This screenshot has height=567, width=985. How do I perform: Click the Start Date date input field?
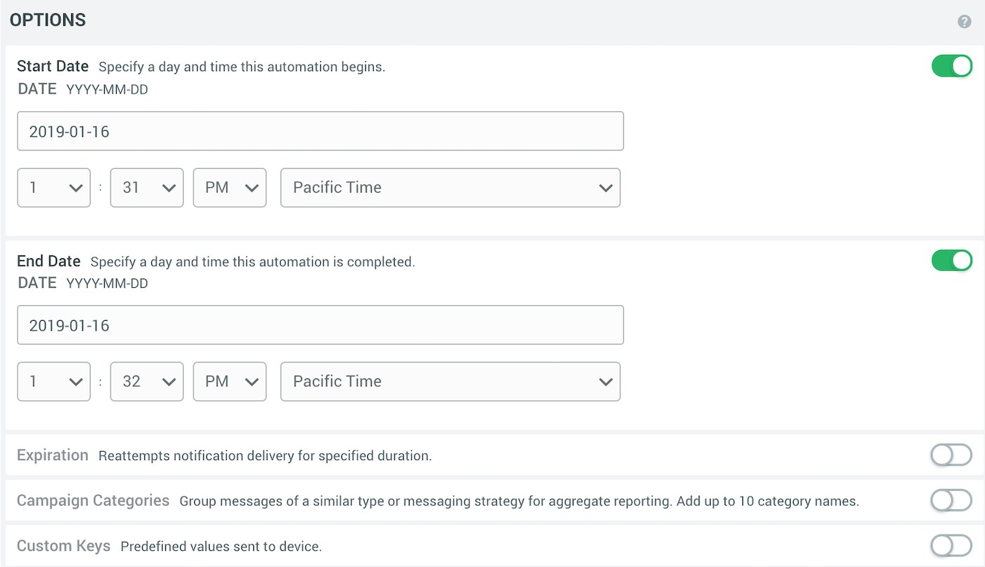click(x=320, y=131)
